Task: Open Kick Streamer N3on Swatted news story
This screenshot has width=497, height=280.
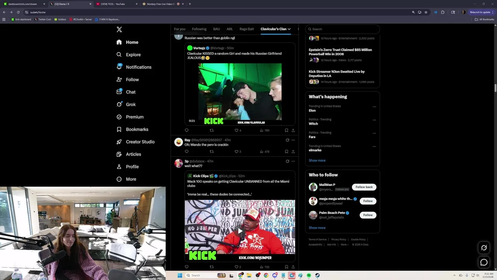Action: (337, 73)
